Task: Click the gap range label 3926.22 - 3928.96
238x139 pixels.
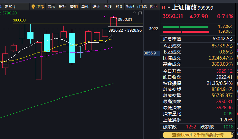Action: [125, 30]
